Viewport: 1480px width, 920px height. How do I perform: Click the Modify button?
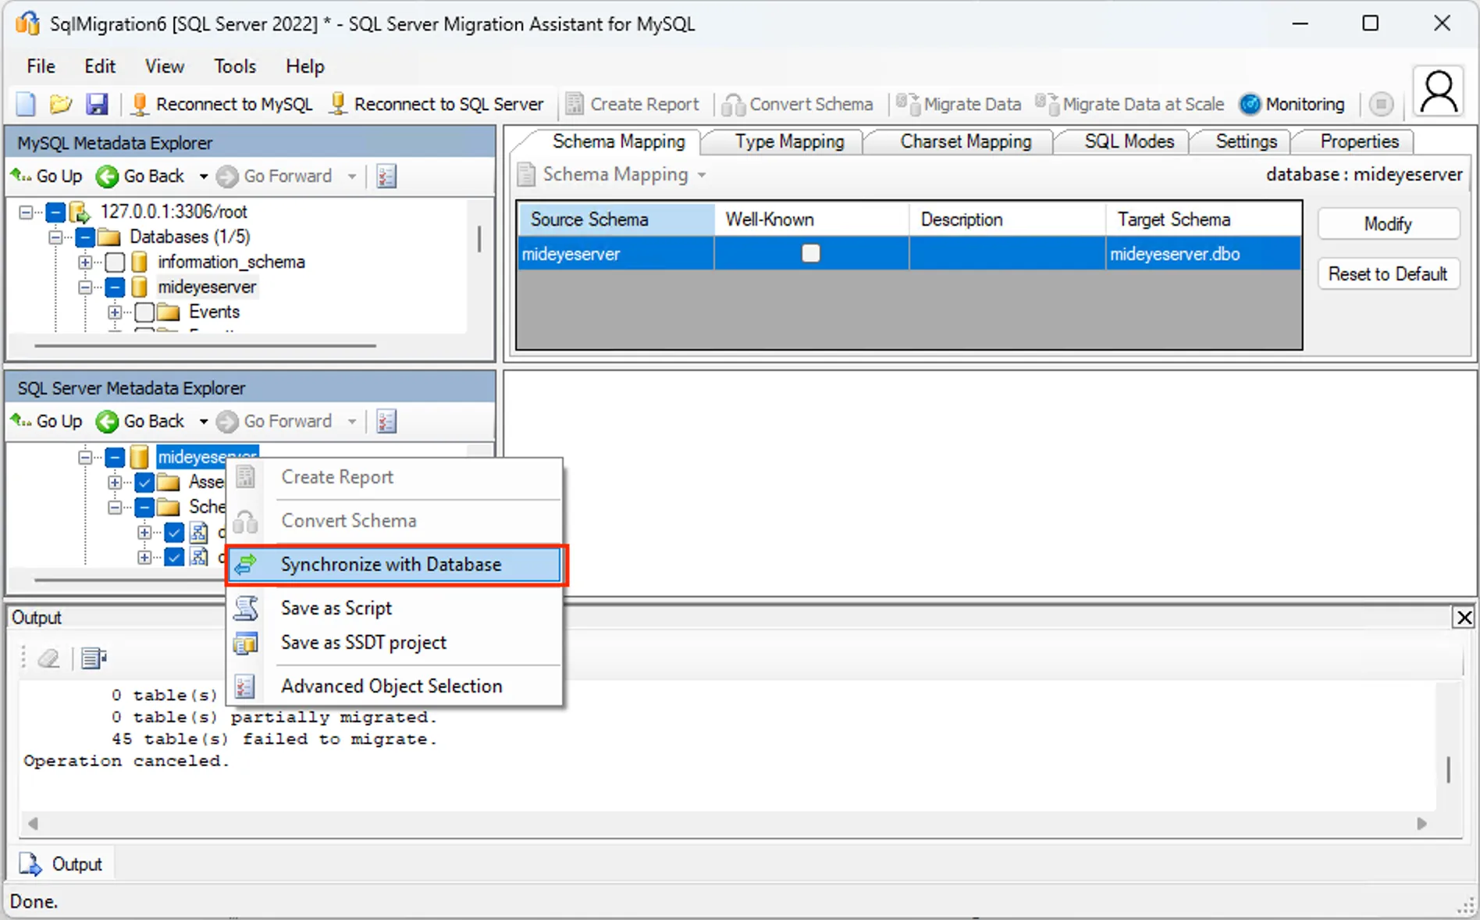[x=1388, y=224]
